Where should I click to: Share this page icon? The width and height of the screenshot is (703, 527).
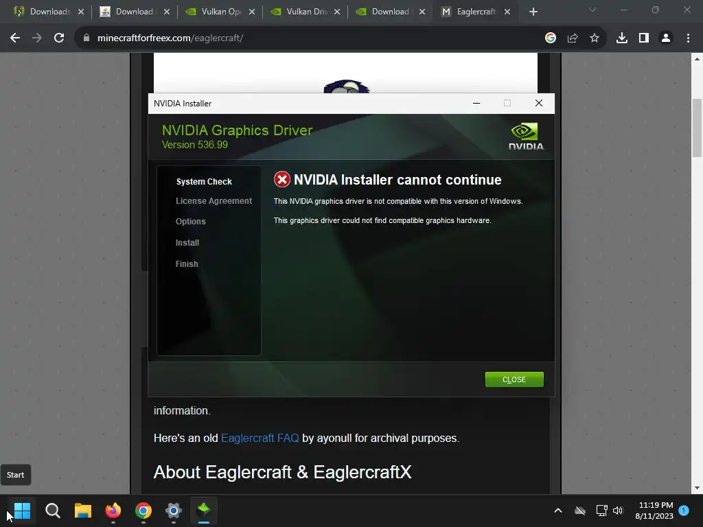[x=573, y=38]
